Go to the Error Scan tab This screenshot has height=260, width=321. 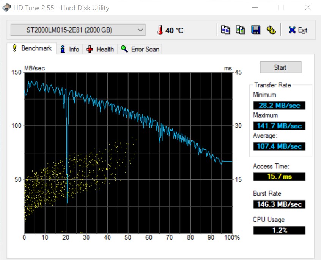(x=141, y=49)
